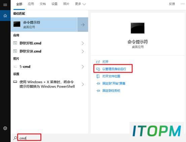Expand the 5-cmd photo result chevron
Viewport: 186px width, 142px height.
coord(83,67)
